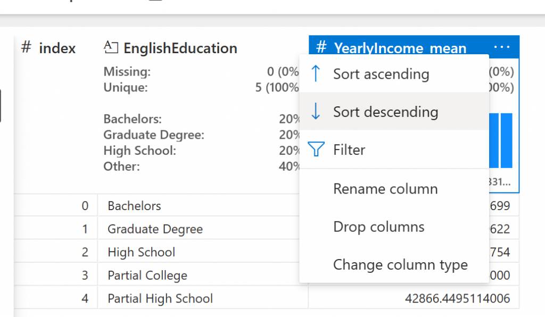Click the High School cell in row 2
545x317 pixels.
[141, 252]
